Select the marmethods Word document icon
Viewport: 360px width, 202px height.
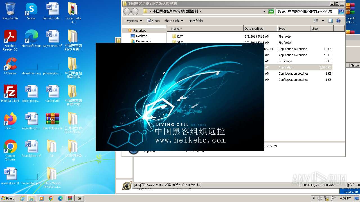tap(52, 11)
